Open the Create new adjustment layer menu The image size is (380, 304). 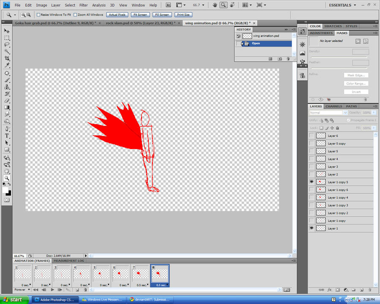[x=346, y=291]
